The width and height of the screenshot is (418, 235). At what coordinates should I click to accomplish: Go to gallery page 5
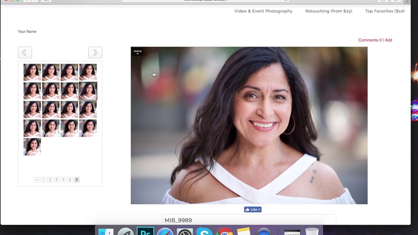point(70,180)
